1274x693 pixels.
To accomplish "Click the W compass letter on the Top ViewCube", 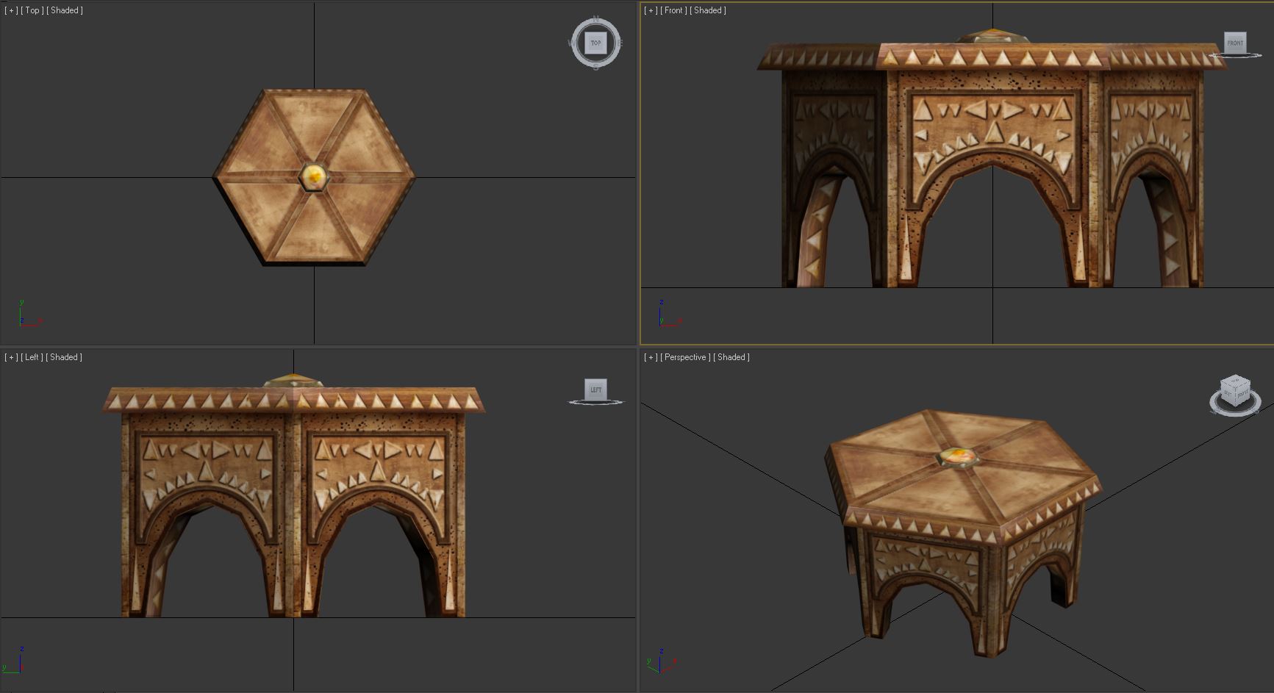I will [571, 43].
